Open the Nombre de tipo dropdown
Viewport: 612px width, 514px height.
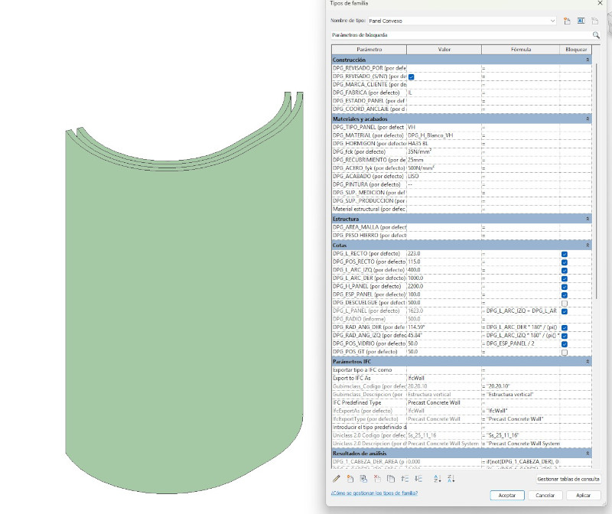(552, 21)
